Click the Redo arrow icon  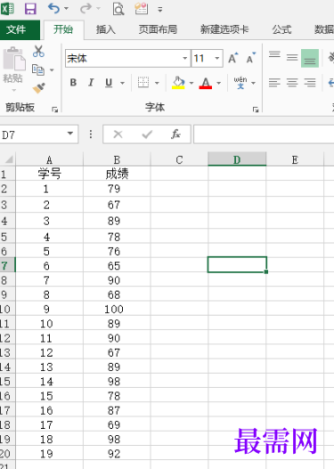coord(86,8)
